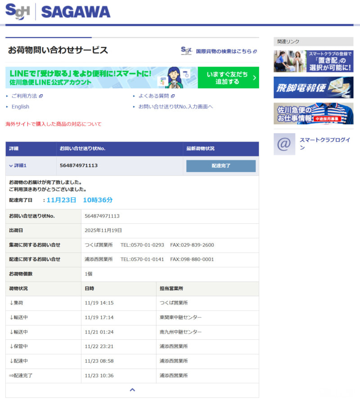Click the SAGAWA wordmark logo

(76, 12)
